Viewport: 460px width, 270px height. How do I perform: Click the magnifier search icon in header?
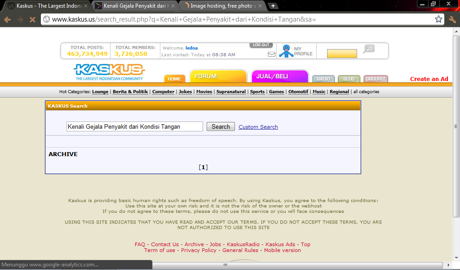click(369, 49)
